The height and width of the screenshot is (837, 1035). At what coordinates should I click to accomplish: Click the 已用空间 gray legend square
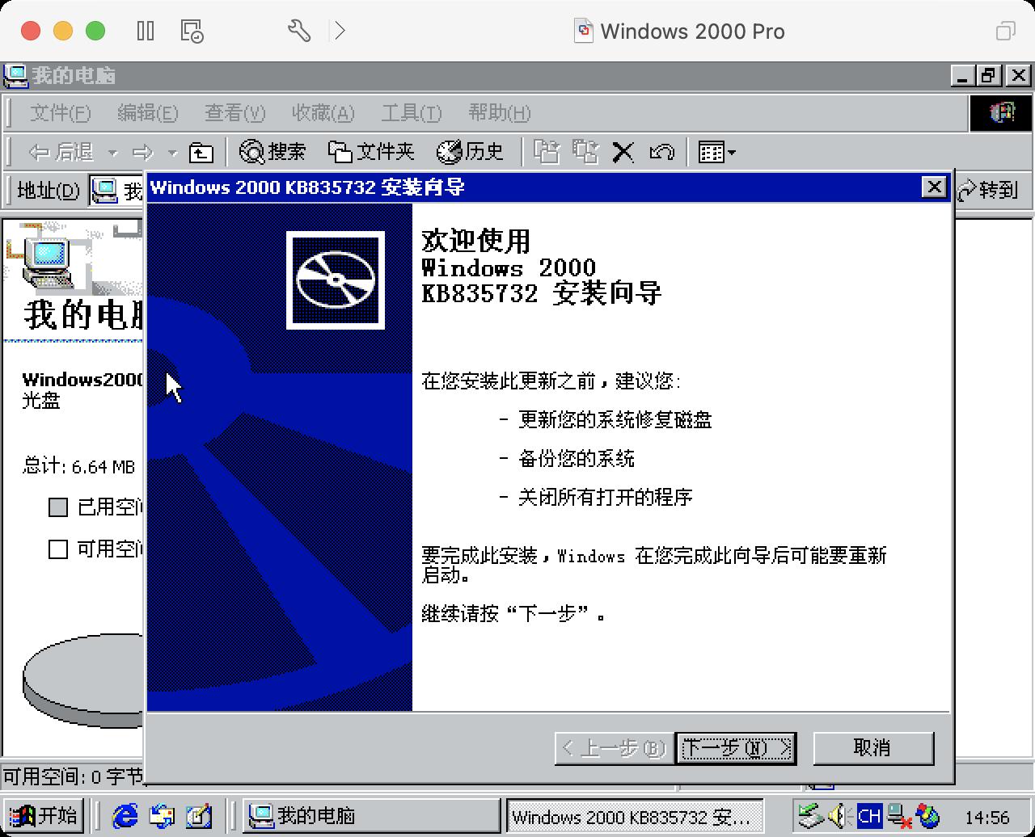tap(58, 507)
